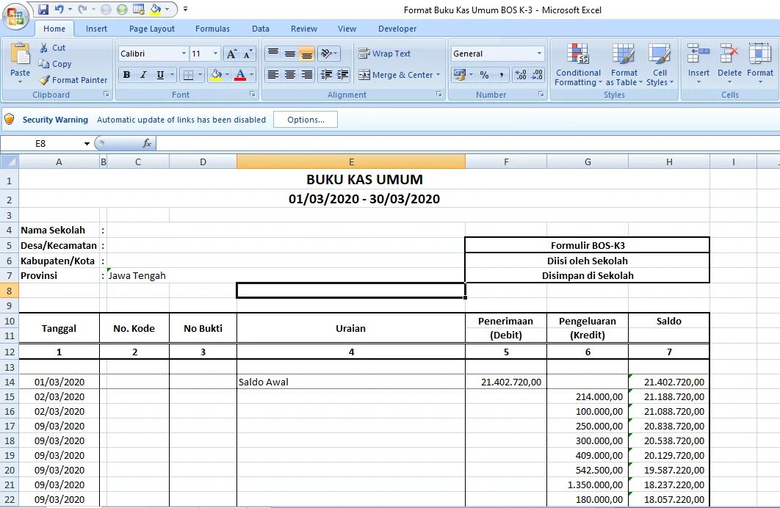Apply red font color

240,75
